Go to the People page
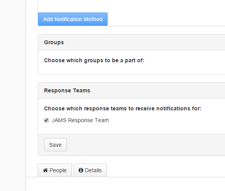225x191 pixels. 55,170
